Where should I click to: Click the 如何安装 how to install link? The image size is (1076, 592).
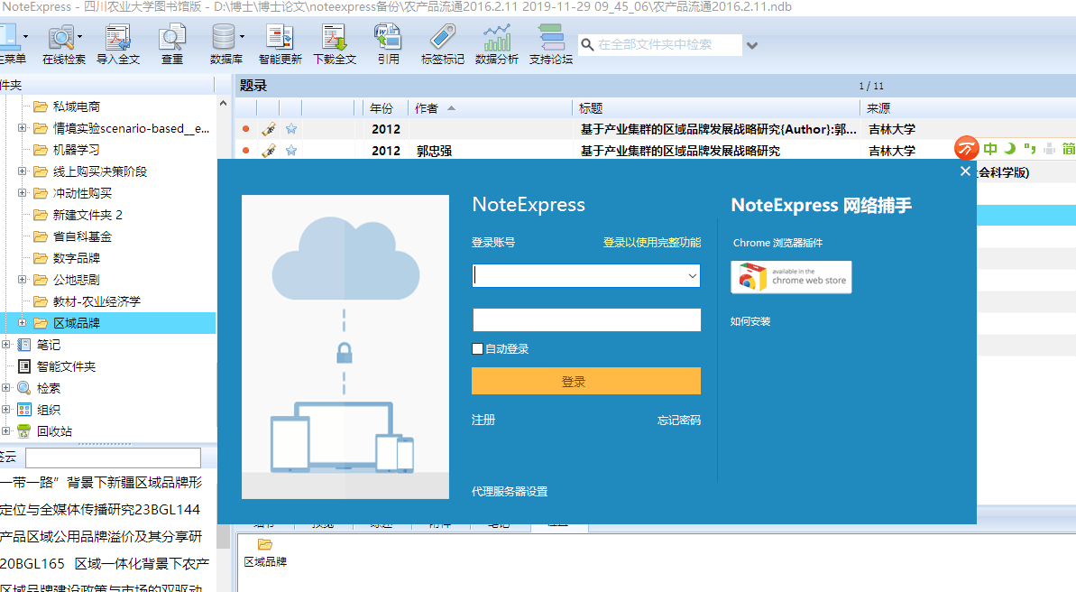click(x=750, y=321)
